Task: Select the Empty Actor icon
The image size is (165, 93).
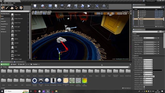Action: (12, 14)
